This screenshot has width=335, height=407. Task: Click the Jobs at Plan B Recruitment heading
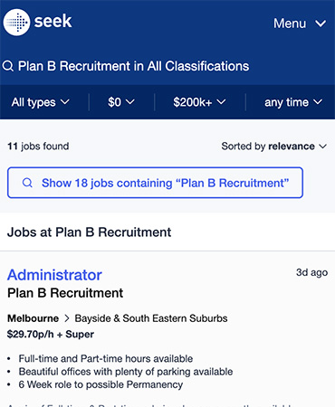(89, 232)
